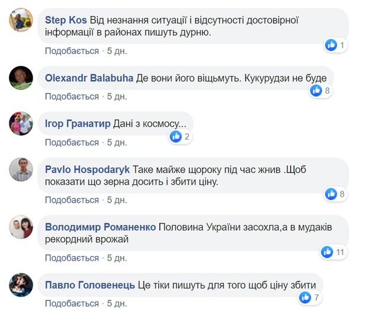Screen dimensions: 373x317
Task: Open Step Kos profile name link
Action: [67, 20]
